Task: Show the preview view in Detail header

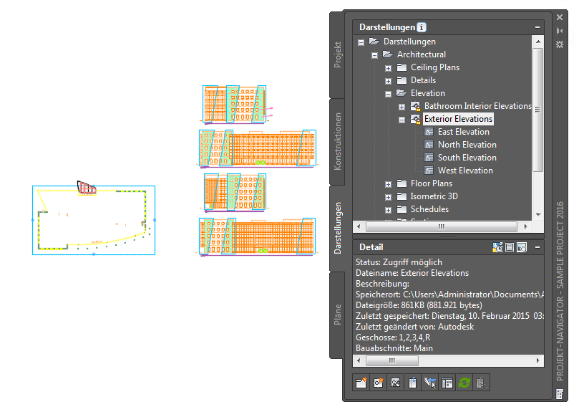Action: click(522, 247)
